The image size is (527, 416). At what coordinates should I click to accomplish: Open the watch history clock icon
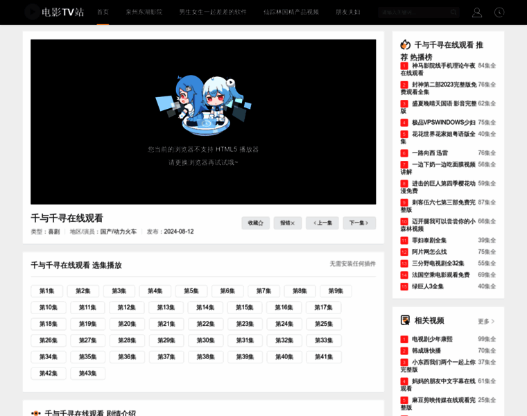tap(499, 12)
